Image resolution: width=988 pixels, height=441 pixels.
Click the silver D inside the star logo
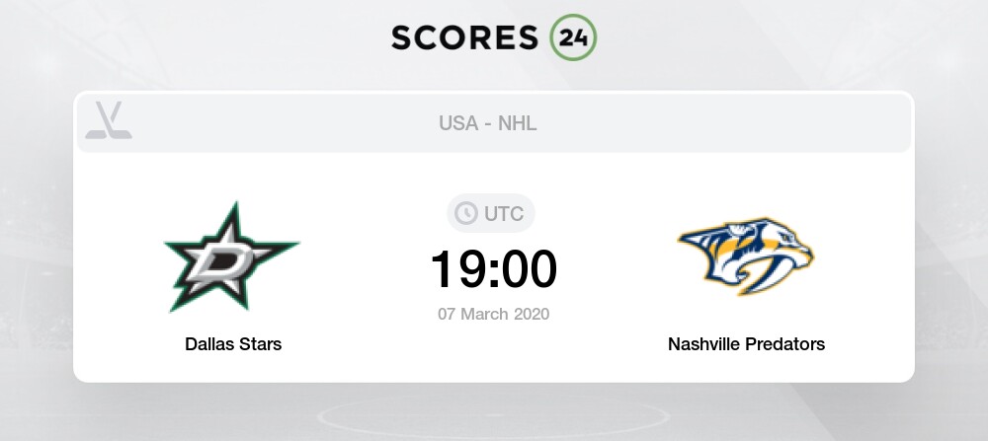click(x=223, y=261)
